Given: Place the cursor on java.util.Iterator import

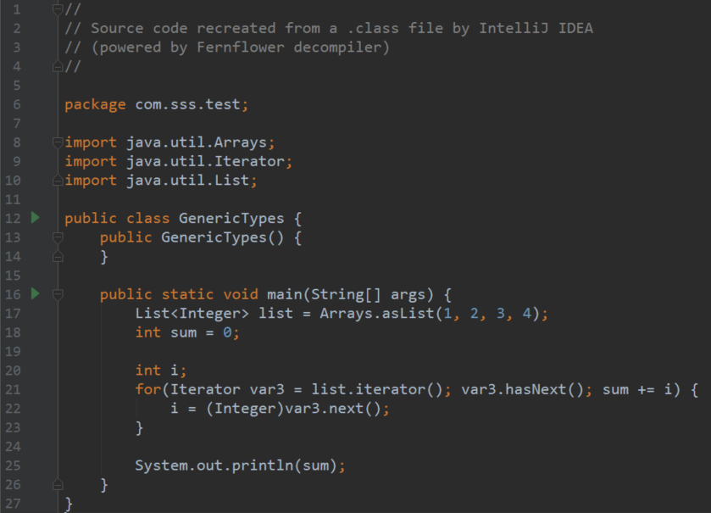Looking at the screenshot, I should pos(208,161).
